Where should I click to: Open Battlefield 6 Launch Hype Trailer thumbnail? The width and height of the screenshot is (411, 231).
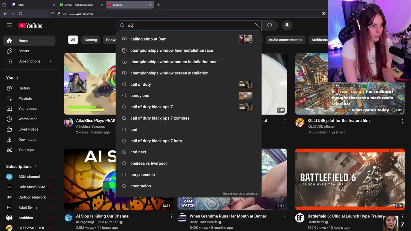click(350, 179)
